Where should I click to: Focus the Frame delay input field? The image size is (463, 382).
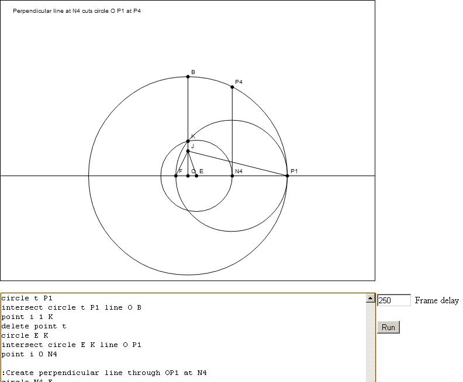[x=394, y=300]
